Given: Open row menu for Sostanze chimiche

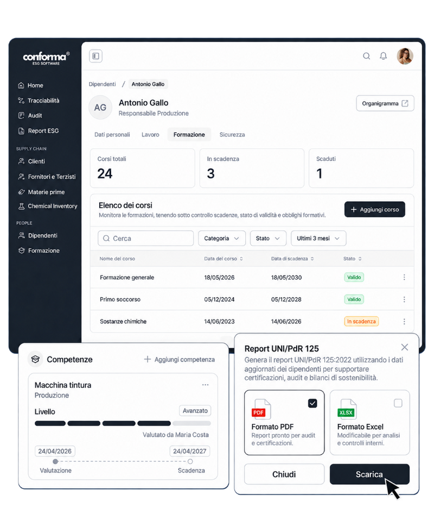Looking at the screenshot, I should click(x=404, y=321).
